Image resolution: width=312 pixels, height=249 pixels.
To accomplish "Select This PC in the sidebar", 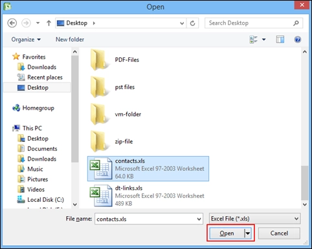I will [27, 128].
